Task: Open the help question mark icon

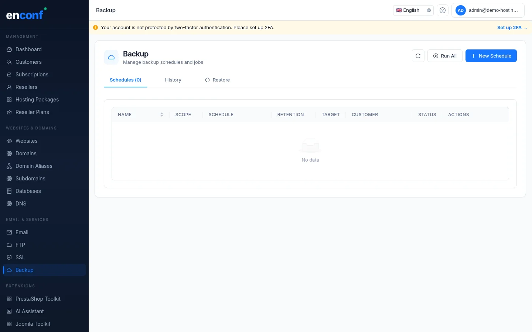Action: (442, 10)
